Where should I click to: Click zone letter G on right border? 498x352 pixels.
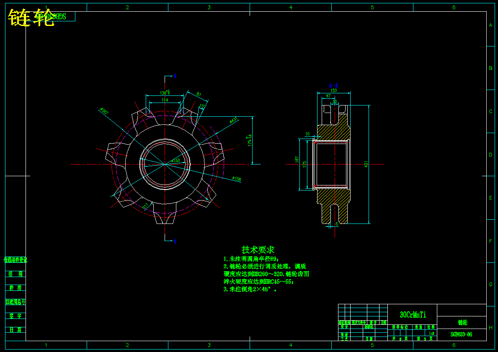coord(491,284)
